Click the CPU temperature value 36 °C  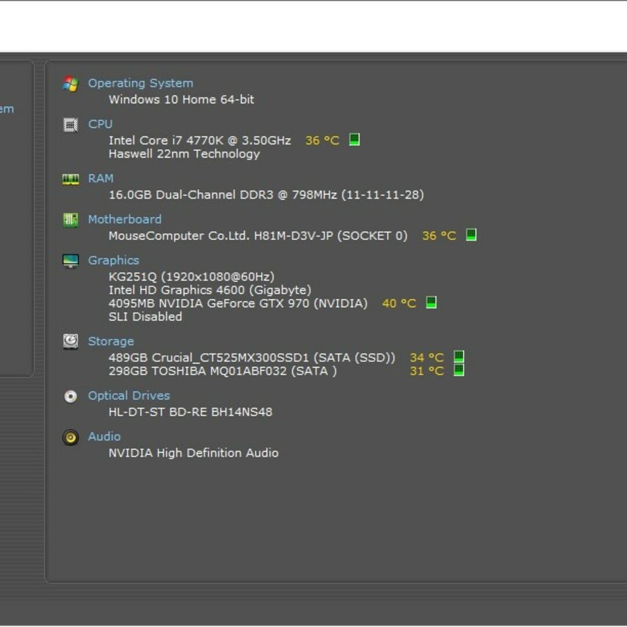pyautogui.click(x=322, y=140)
